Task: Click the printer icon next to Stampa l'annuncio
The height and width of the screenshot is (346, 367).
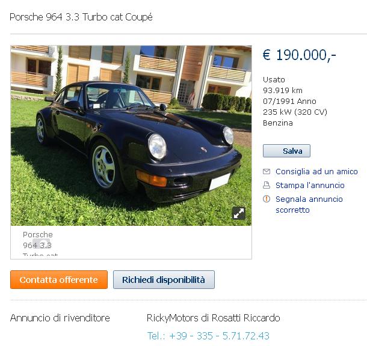Action: pos(267,185)
